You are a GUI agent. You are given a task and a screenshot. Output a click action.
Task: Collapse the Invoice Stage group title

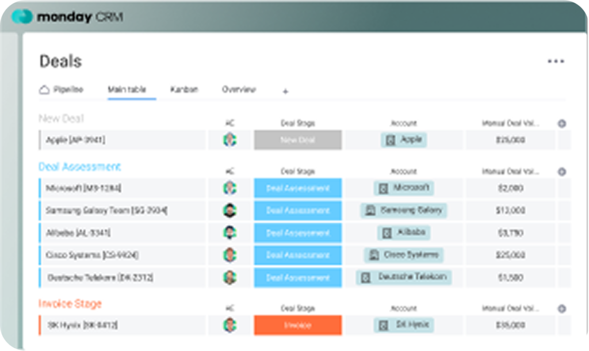tap(70, 304)
